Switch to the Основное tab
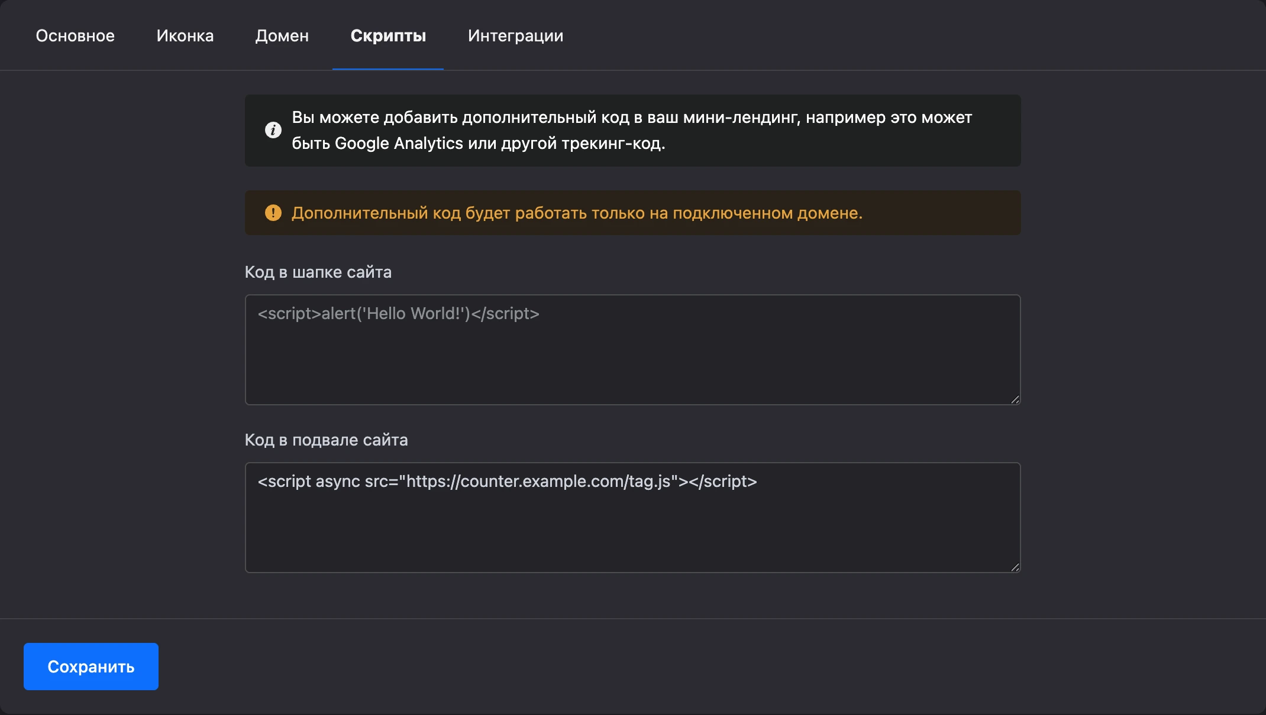This screenshot has height=715, width=1266. [75, 35]
